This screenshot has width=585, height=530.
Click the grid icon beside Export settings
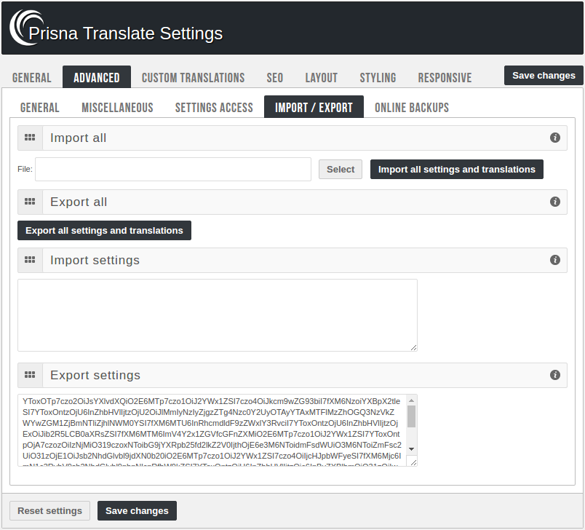30,375
